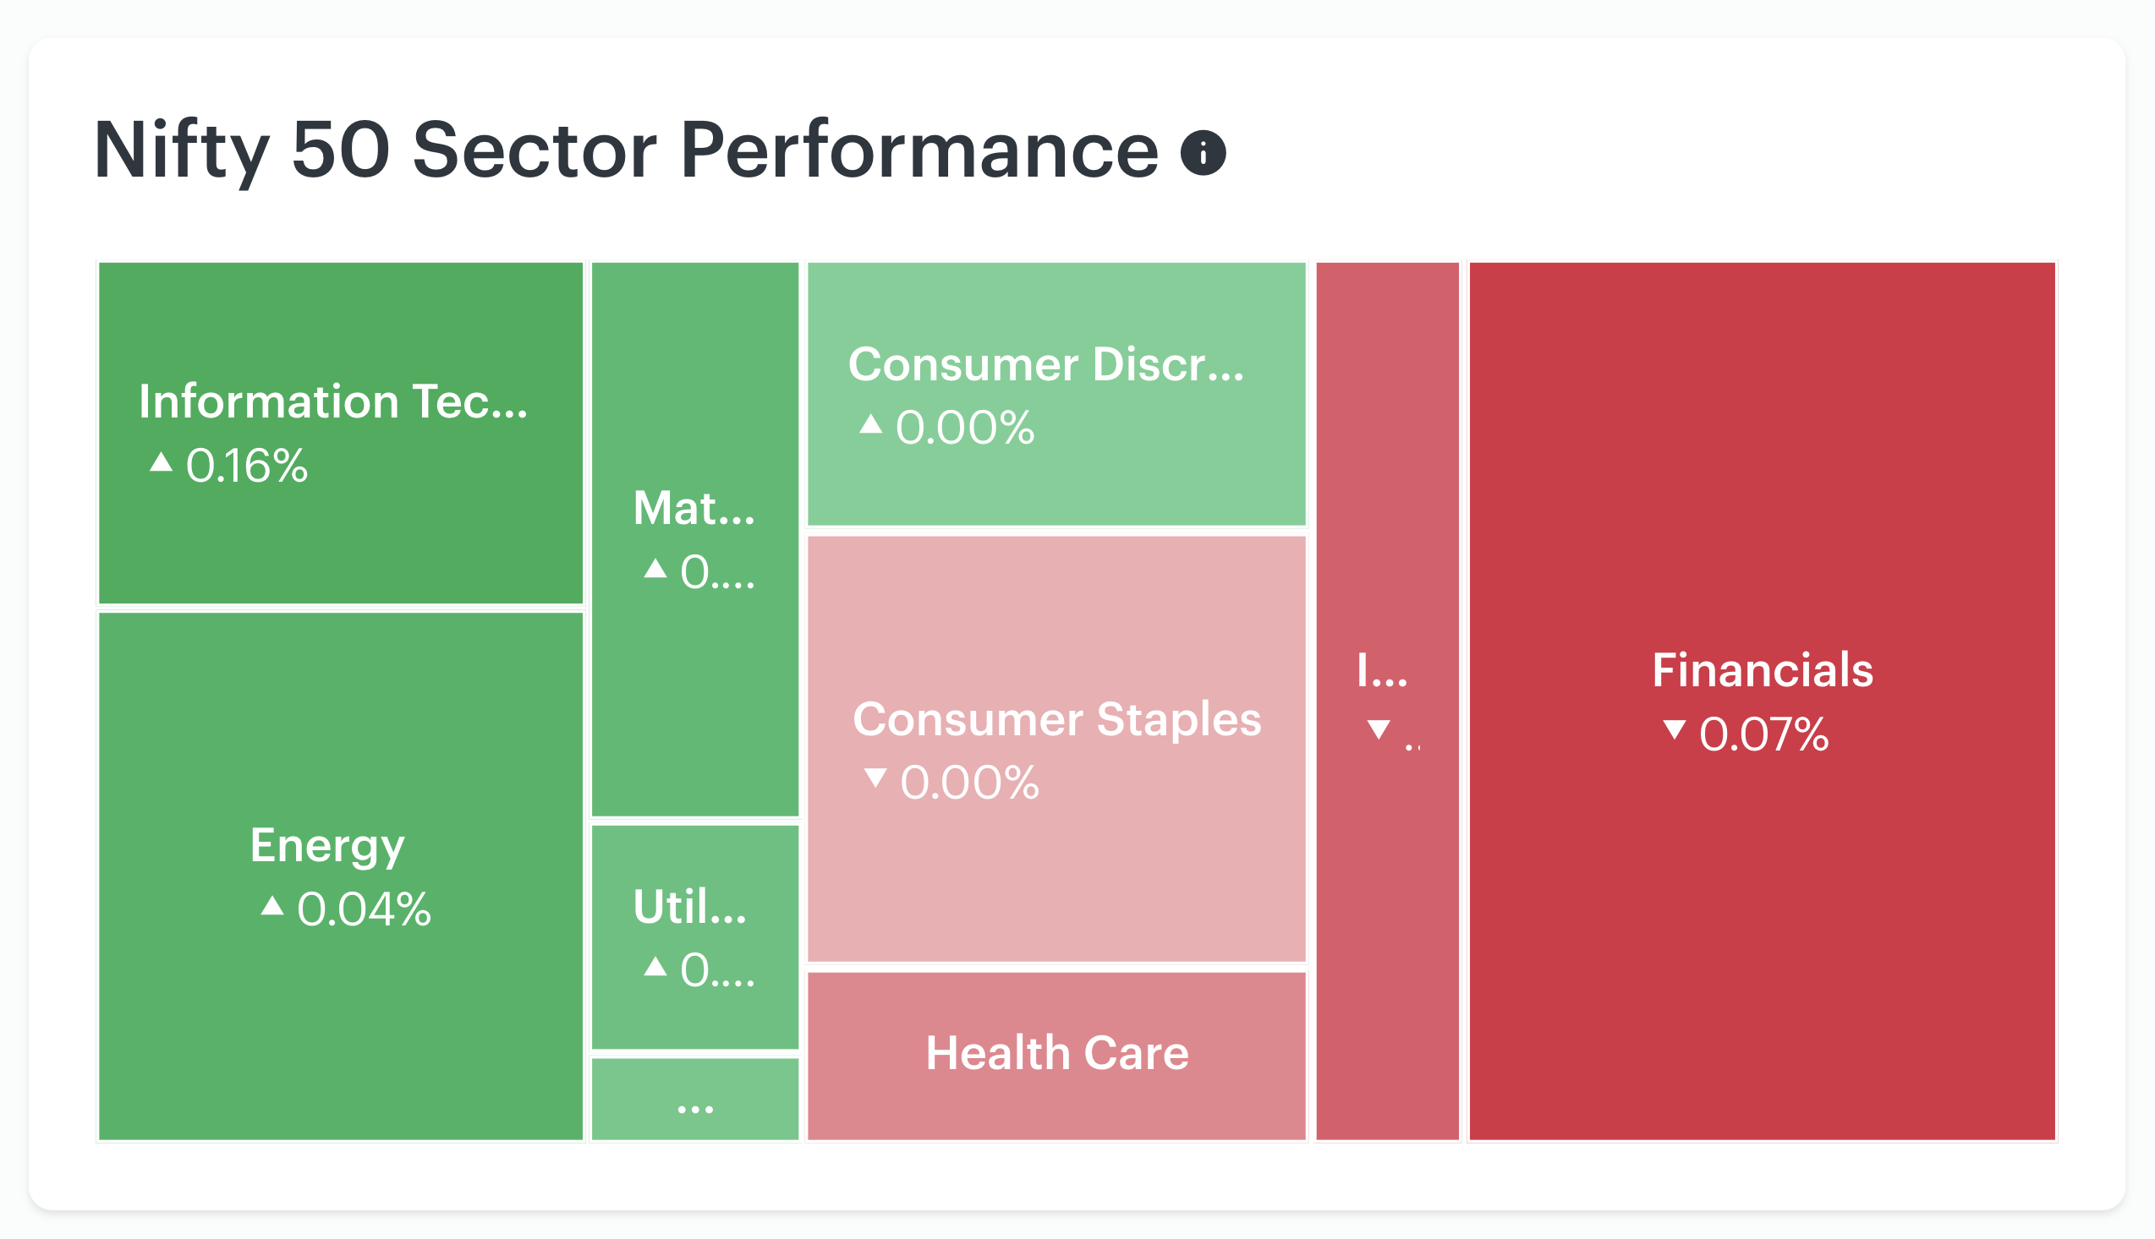2155x1239 pixels.
Task: Click the down arrow in Consumer Staples
Action: pos(875,777)
